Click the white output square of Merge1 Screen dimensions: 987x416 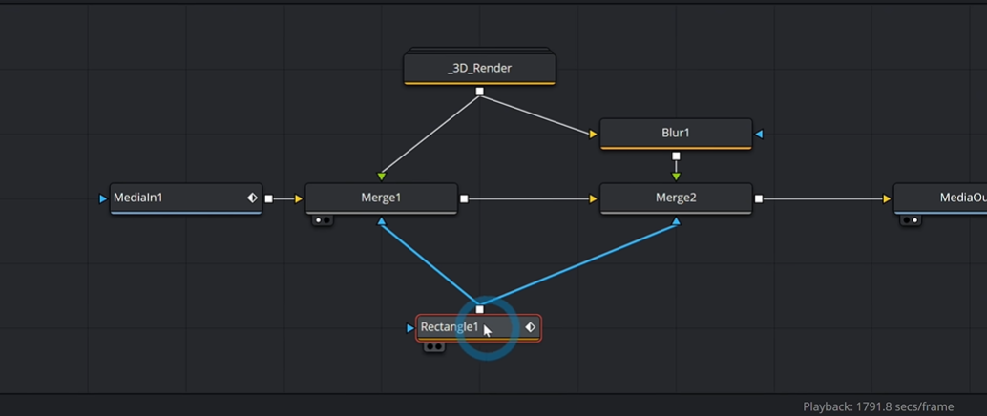tap(464, 198)
